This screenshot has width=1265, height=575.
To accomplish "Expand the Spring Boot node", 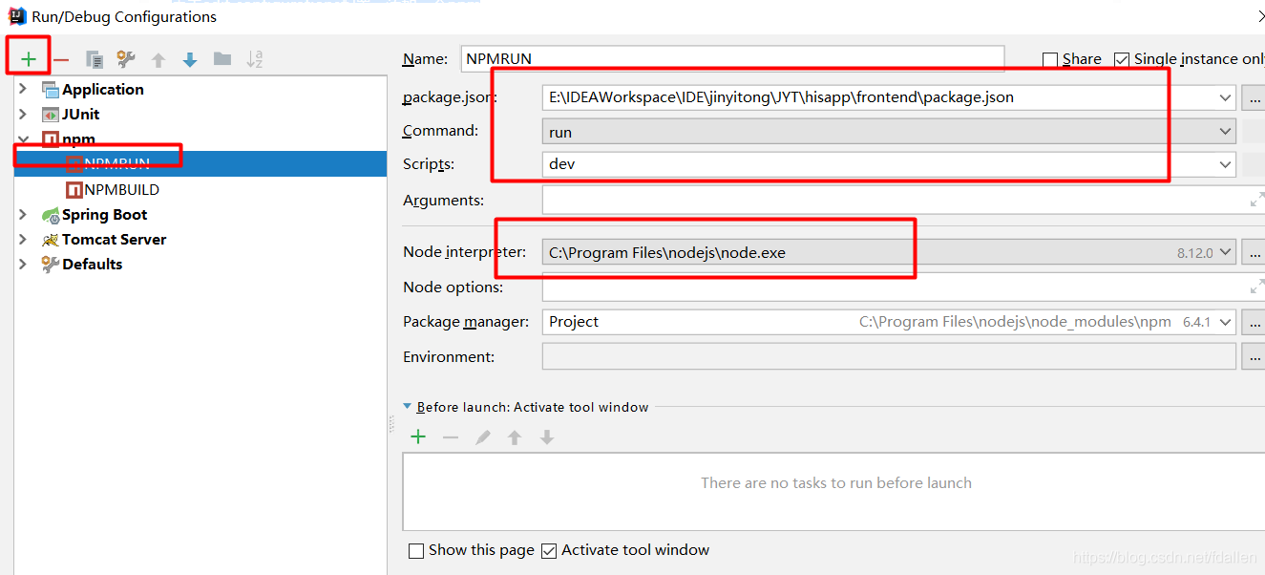I will tap(23, 214).
